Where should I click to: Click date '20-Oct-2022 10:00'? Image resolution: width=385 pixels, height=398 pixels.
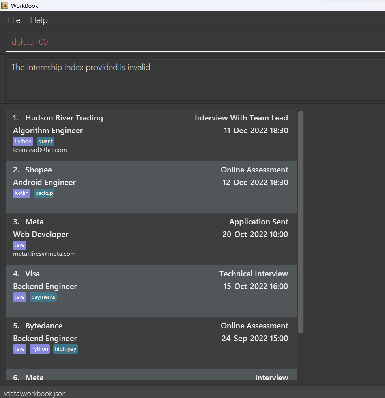[255, 234]
